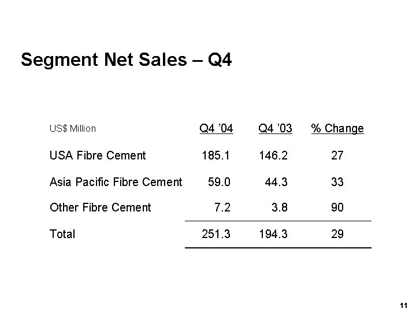
Task: Select the 'Asia Pacific Fibre Cement' row label
Action: coord(116,182)
